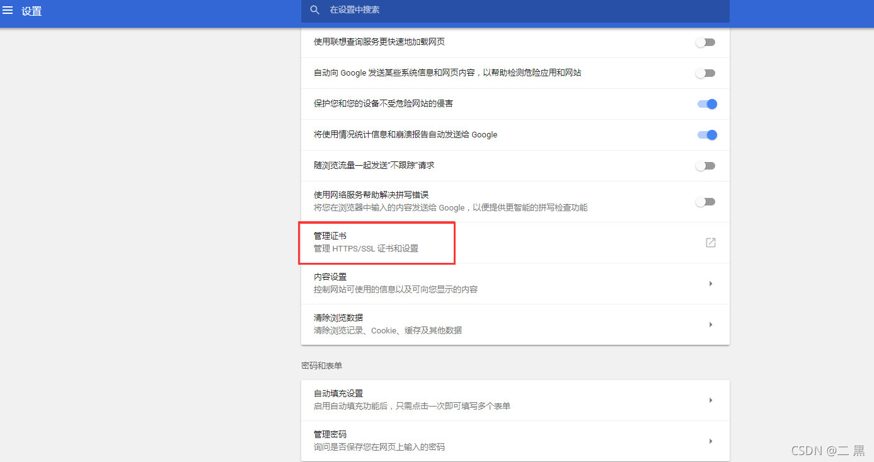Click the 清除浏览记录、Cookie description text

point(388,330)
